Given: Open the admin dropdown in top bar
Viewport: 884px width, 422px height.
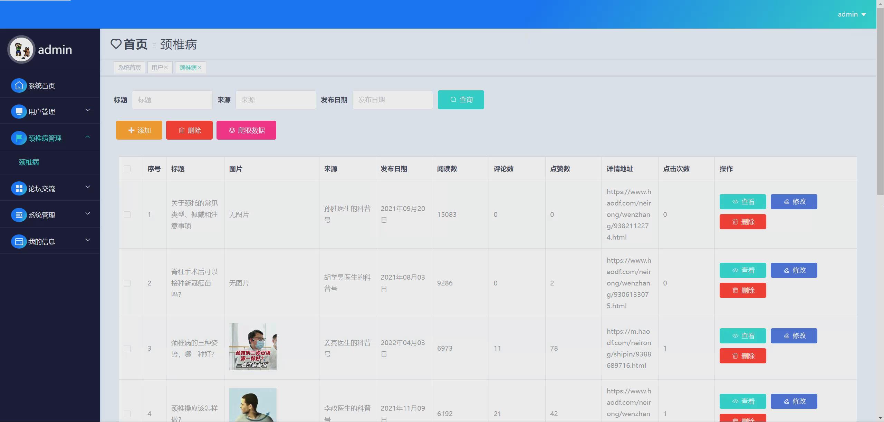Looking at the screenshot, I should (x=852, y=14).
